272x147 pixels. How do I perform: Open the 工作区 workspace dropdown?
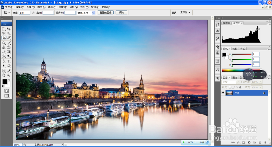tap(185, 12)
